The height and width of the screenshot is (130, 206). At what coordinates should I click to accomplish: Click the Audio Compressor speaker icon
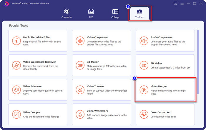click(x=144, y=41)
